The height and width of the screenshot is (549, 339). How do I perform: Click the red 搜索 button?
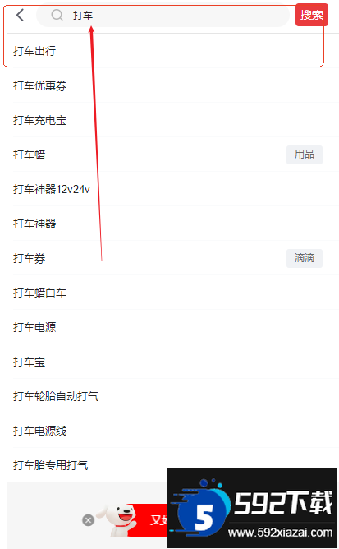312,15
